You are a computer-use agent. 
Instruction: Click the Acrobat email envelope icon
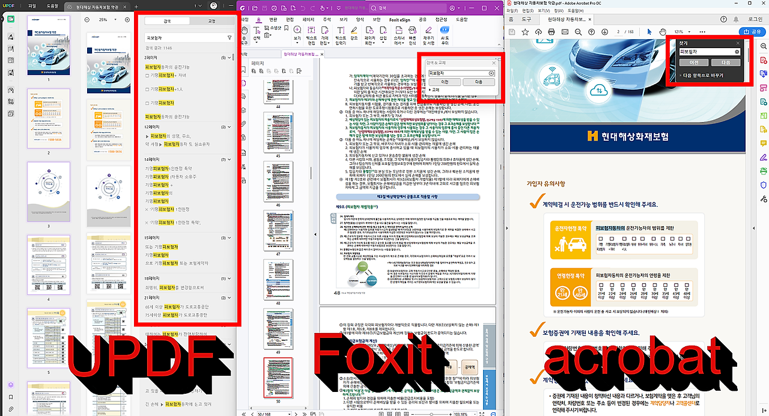[x=566, y=32]
